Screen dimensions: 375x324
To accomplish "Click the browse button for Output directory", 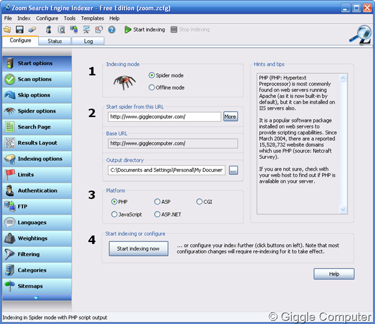I will point(233,170).
